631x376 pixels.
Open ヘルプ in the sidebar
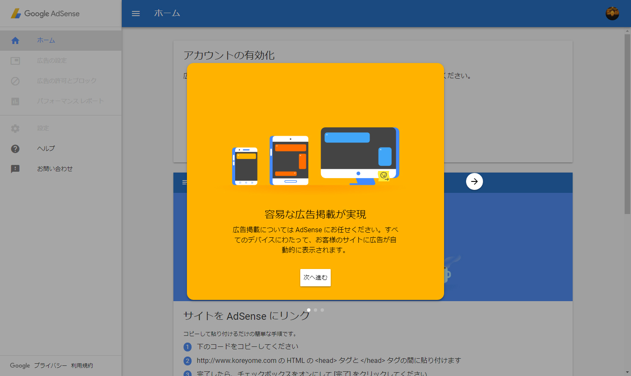(x=61, y=149)
